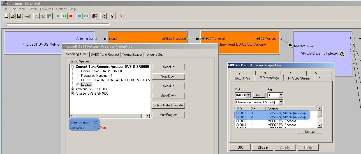Cut selection with scissors icon
The width and height of the screenshot is (361, 154).
[x=36, y=16]
